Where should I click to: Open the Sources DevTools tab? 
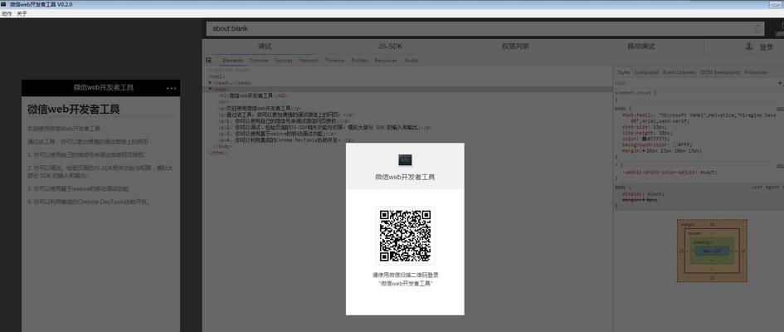[x=284, y=61]
